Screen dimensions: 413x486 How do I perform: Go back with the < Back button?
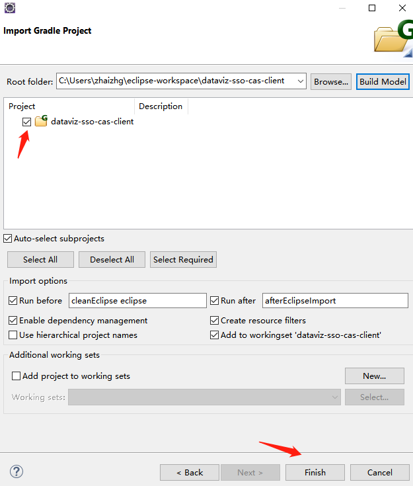pos(190,472)
